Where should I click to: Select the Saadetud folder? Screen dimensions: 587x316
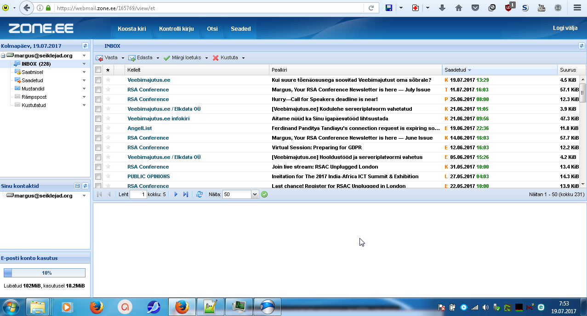(32, 80)
